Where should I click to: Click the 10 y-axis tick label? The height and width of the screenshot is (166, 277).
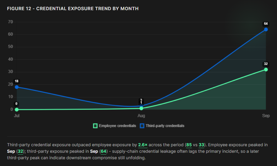(x=10, y=97)
